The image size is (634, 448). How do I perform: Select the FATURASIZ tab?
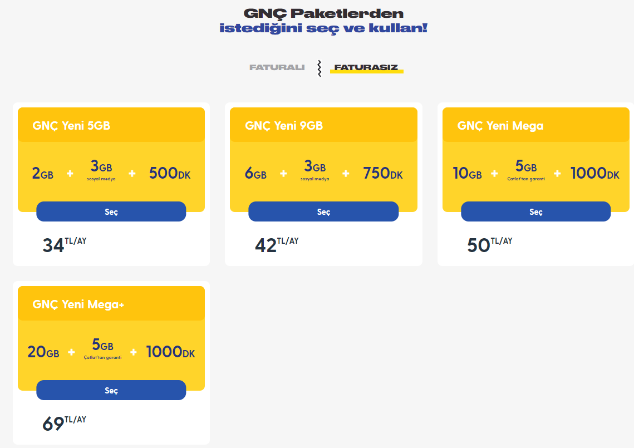(x=366, y=68)
